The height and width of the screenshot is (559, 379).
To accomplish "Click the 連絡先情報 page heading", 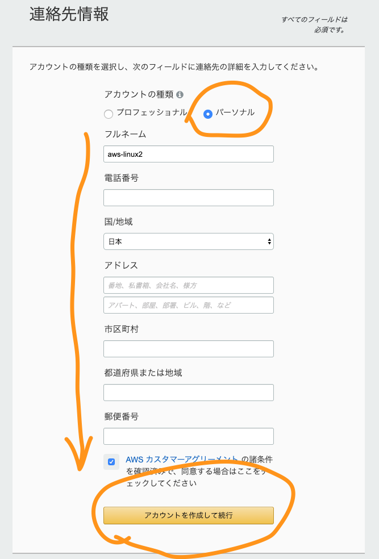I will [x=69, y=14].
